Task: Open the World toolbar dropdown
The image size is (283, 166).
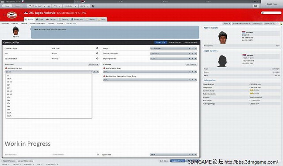Action: (84, 6)
